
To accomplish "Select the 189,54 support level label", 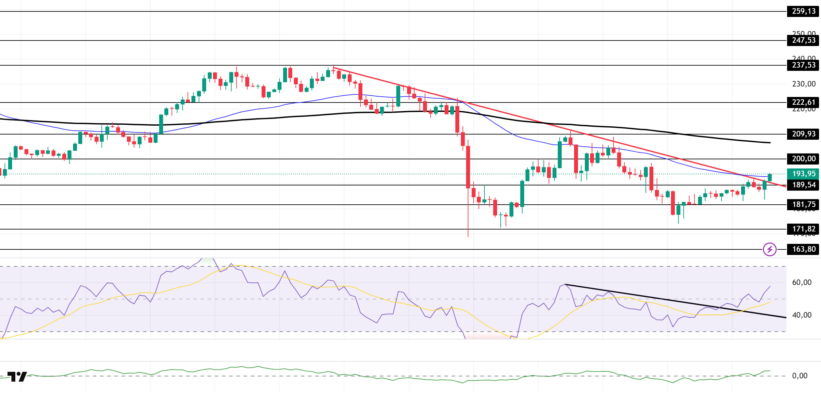I will [803, 185].
